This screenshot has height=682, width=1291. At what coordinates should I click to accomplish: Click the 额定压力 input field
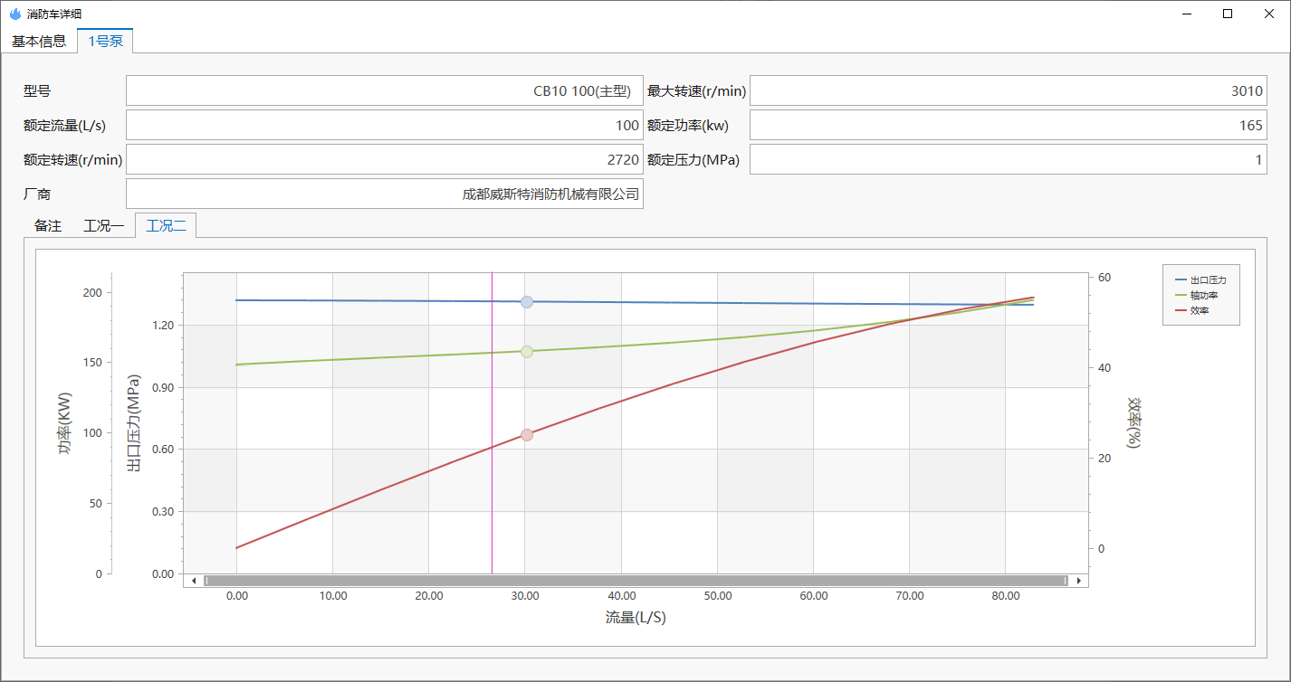[x=1009, y=159]
